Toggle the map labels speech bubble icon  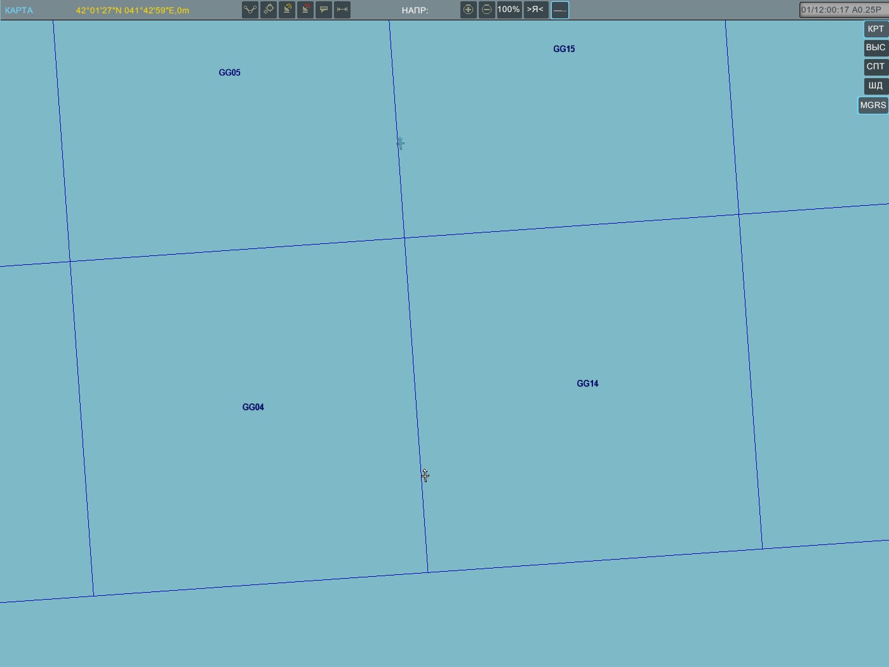click(324, 10)
